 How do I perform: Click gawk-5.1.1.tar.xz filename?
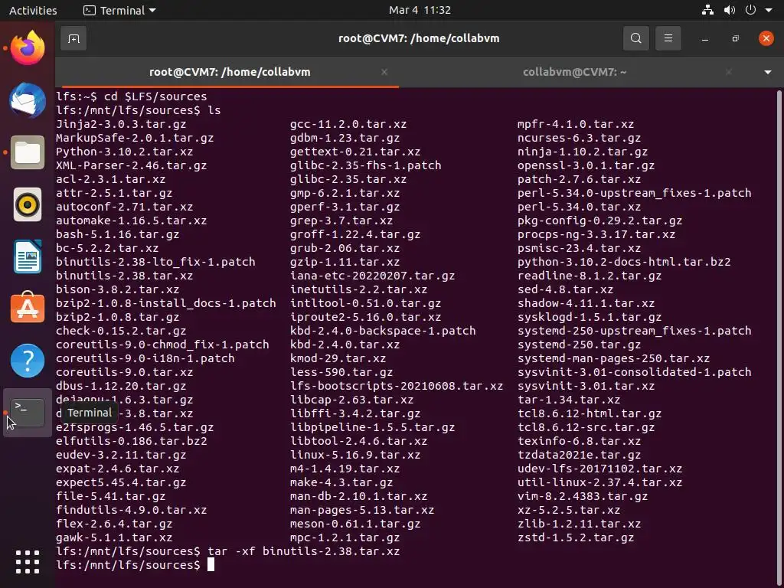click(x=114, y=537)
